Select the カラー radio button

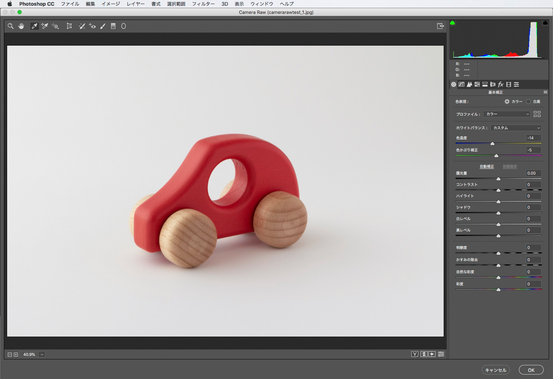pos(507,102)
